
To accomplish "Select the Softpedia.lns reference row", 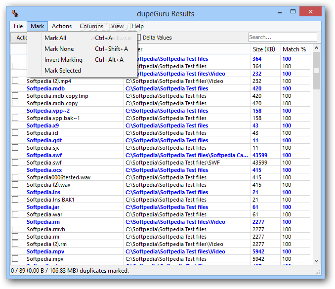I will [x=160, y=192].
